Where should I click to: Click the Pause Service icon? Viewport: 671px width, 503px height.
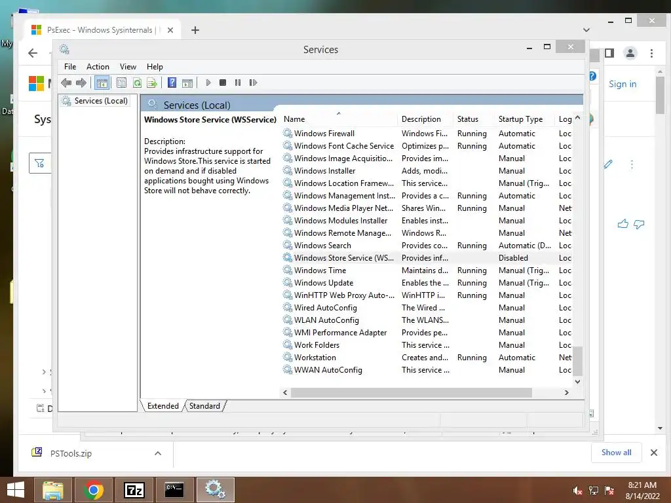(238, 83)
